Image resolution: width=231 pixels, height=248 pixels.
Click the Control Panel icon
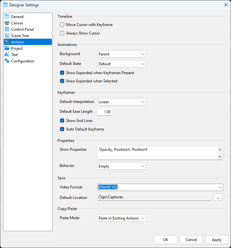[7, 29]
